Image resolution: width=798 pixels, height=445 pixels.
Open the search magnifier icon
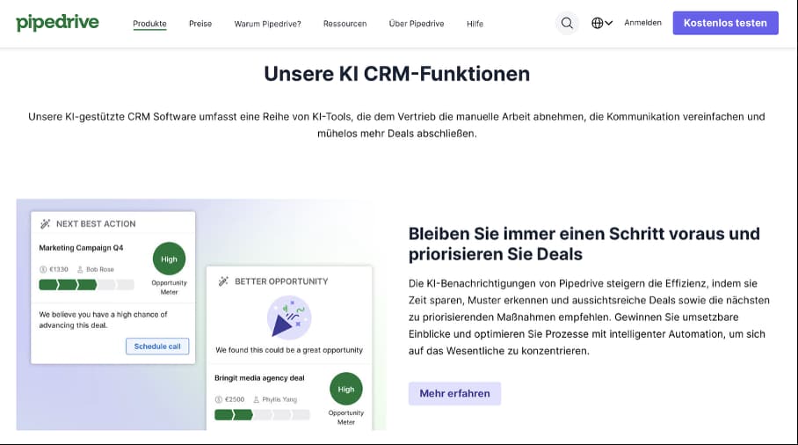tap(567, 23)
